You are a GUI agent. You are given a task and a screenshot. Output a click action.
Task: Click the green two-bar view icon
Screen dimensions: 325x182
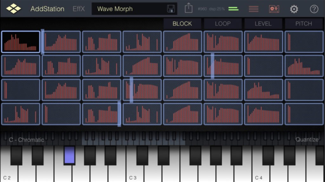click(x=233, y=9)
